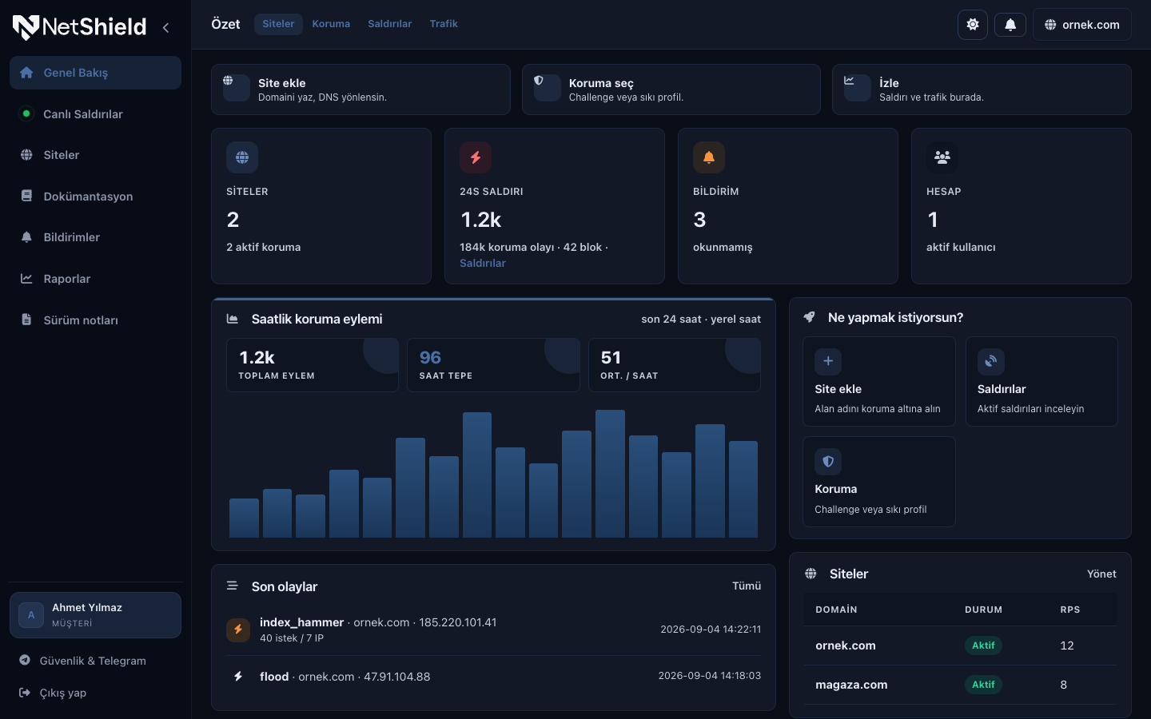
Task: Click the Tümü link in Son olaylar
Action: click(x=747, y=586)
